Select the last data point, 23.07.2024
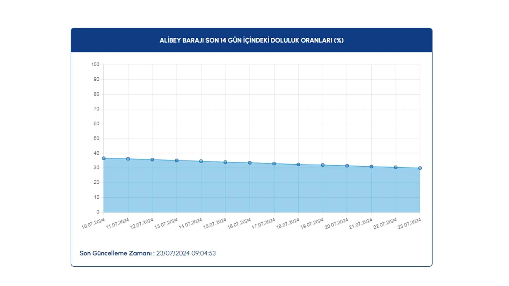 tap(420, 168)
